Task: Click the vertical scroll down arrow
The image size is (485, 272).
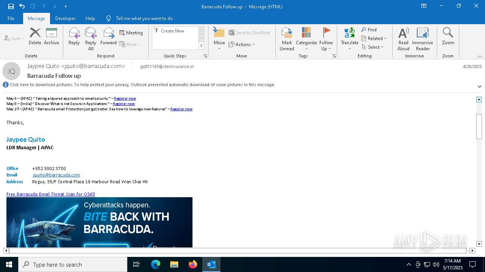Action: pos(479,244)
